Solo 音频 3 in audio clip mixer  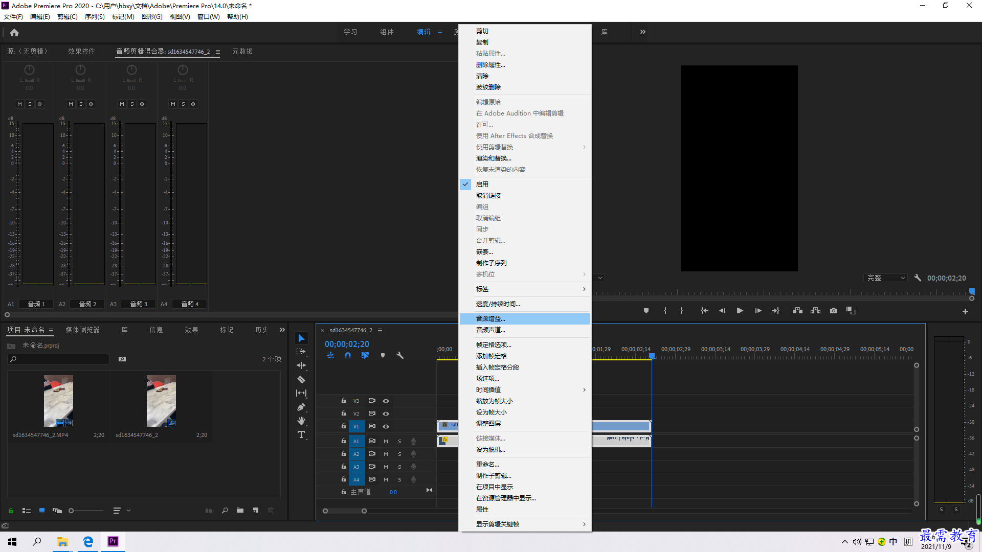coord(132,104)
